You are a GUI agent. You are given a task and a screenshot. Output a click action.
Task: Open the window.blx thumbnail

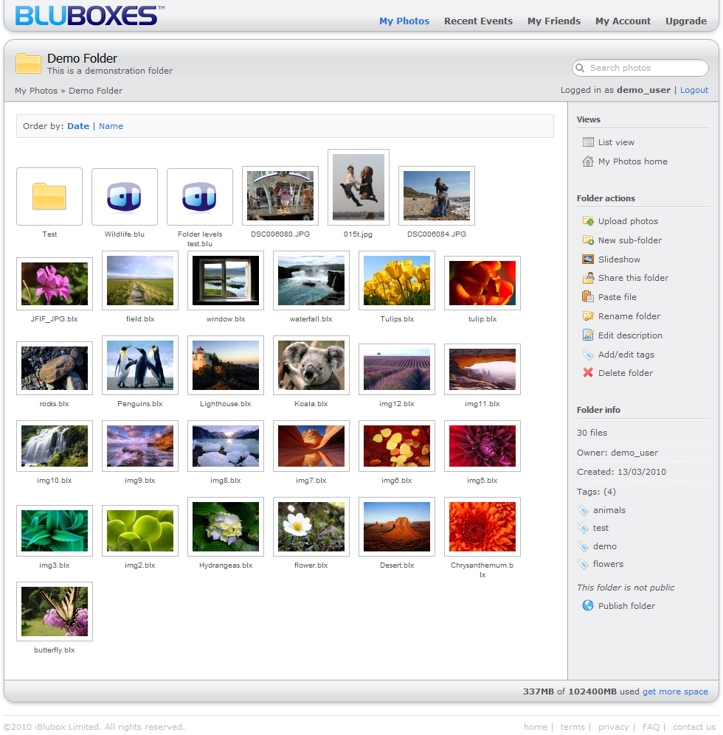(x=226, y=280)
